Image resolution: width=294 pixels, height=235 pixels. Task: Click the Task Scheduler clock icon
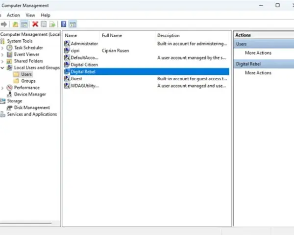[x=9, y=47]
